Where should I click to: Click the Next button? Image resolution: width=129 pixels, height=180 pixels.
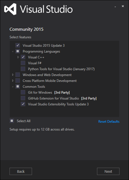click(108, 171)
